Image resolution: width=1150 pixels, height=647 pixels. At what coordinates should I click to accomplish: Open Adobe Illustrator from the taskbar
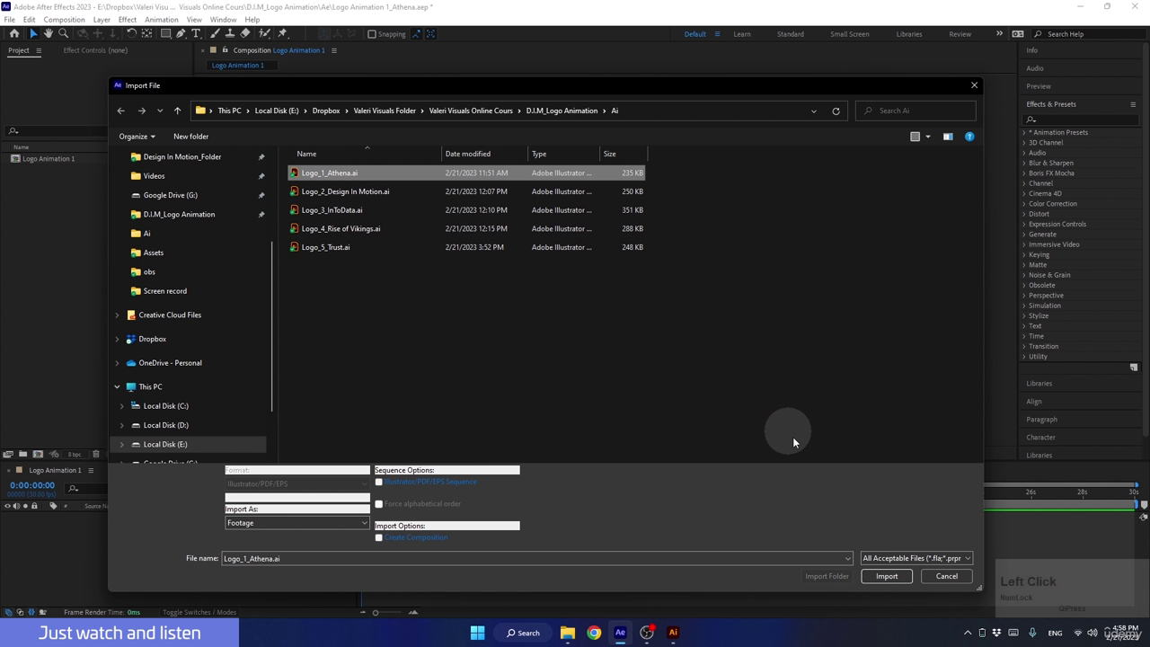pyautogui.click(x=673, y=633)
